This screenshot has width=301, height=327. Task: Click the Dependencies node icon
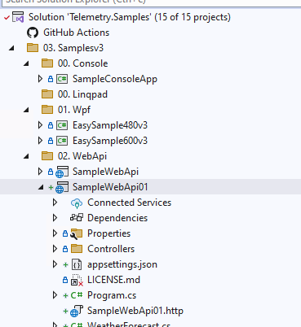pos(77,218)
